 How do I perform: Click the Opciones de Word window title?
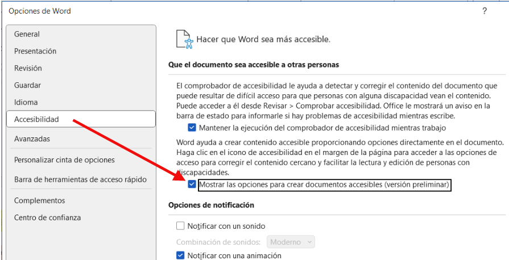40,11
